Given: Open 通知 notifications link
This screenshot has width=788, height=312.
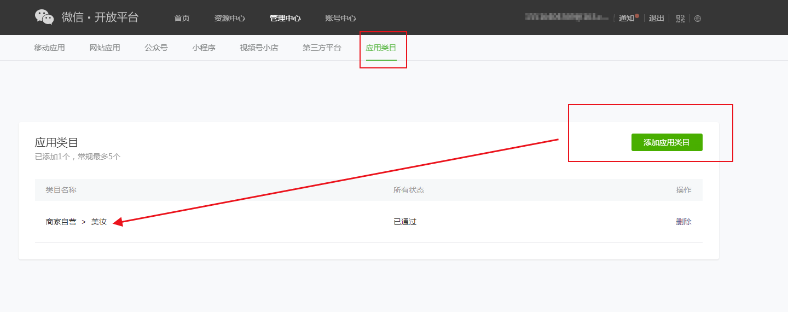Looking at the screenshot, I should coord(627,18).
